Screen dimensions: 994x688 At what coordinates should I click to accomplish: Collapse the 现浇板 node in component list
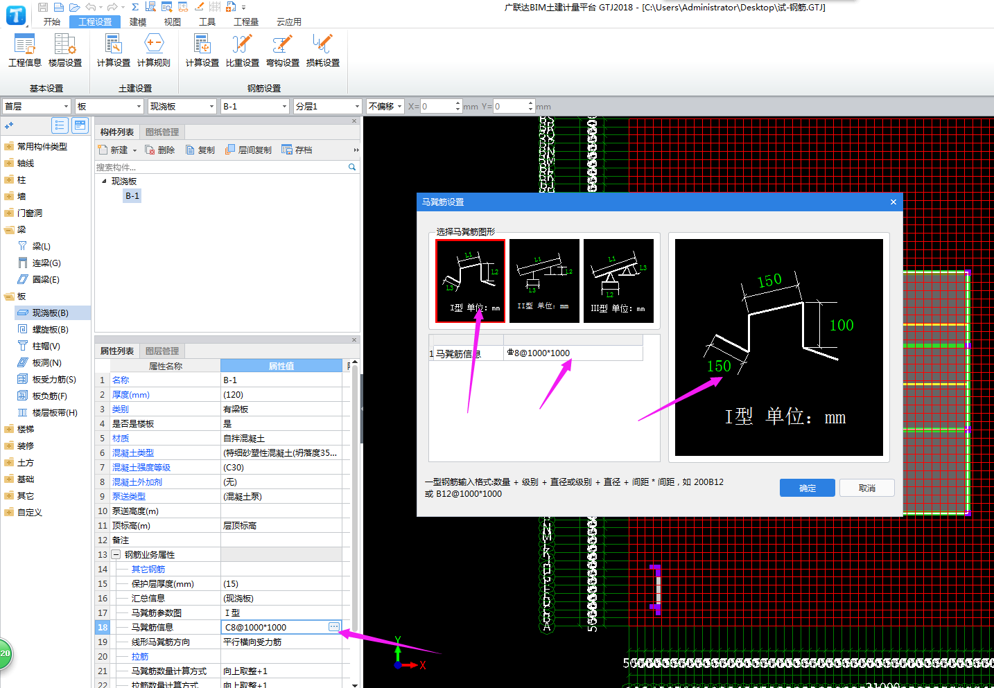tap(104, 181)
